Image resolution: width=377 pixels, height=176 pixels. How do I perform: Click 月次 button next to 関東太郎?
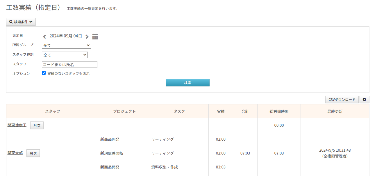click(x=33, y=153)
